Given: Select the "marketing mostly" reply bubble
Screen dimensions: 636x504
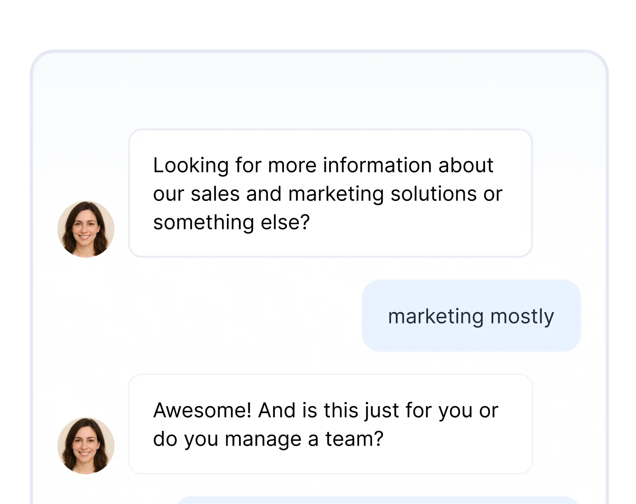Looking at the screenshot, I should pos(471,316).
